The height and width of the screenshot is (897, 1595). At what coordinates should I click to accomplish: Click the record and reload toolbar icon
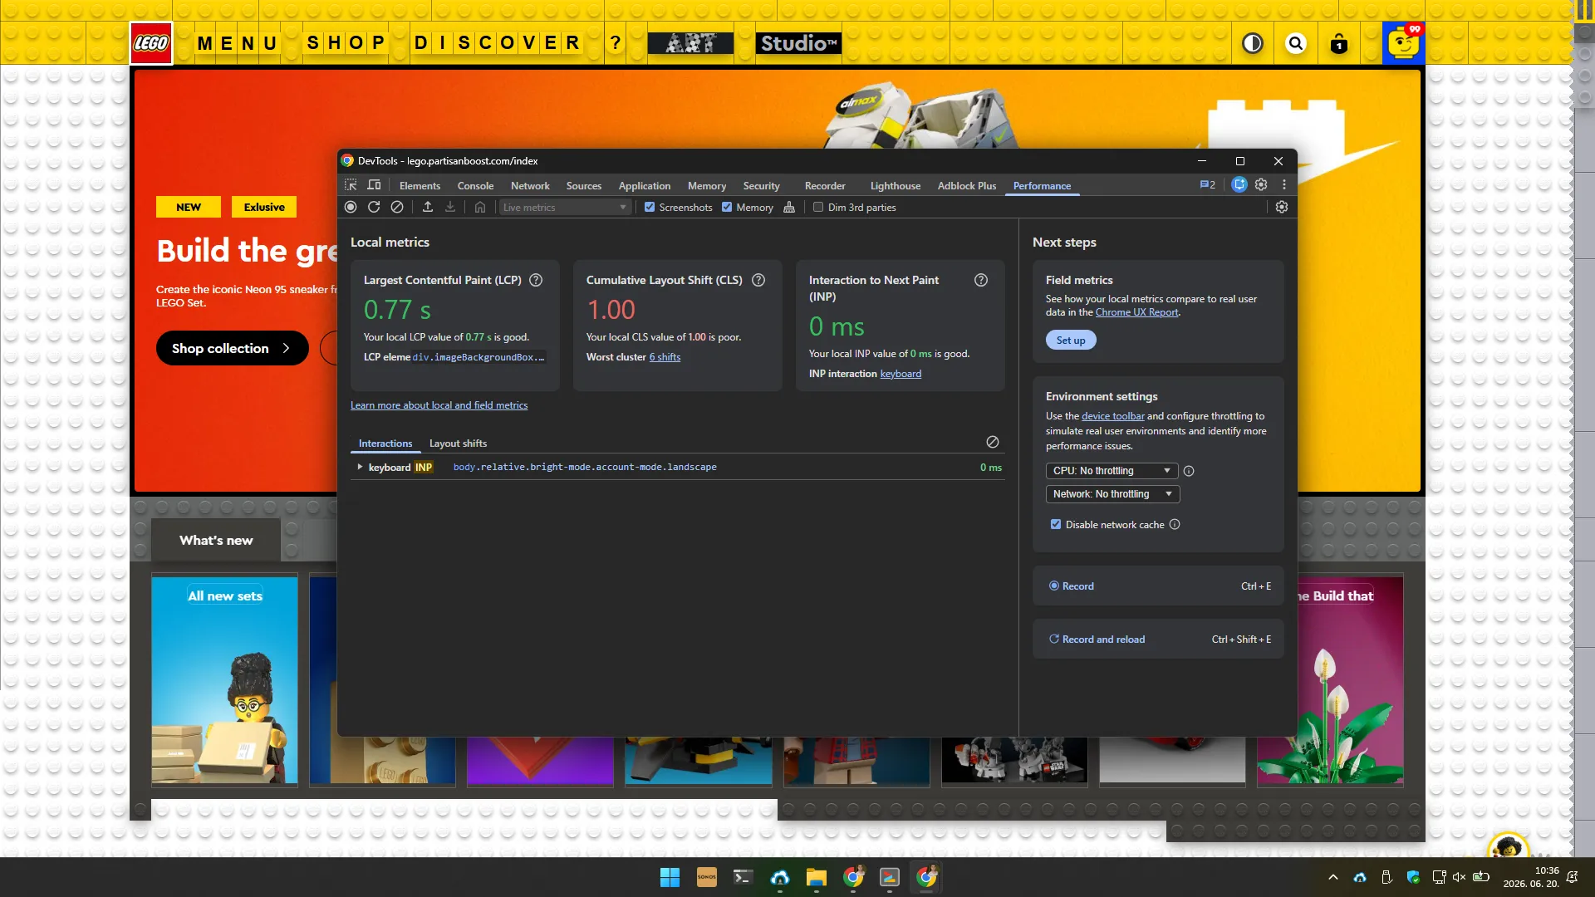coord(374,207)
